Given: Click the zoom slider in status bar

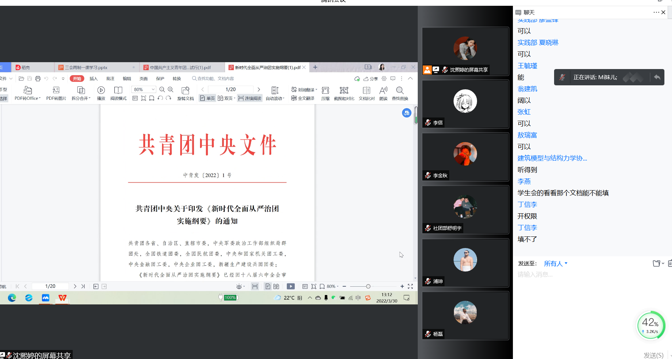Looking at the screenshot, I should coord(368,286).
